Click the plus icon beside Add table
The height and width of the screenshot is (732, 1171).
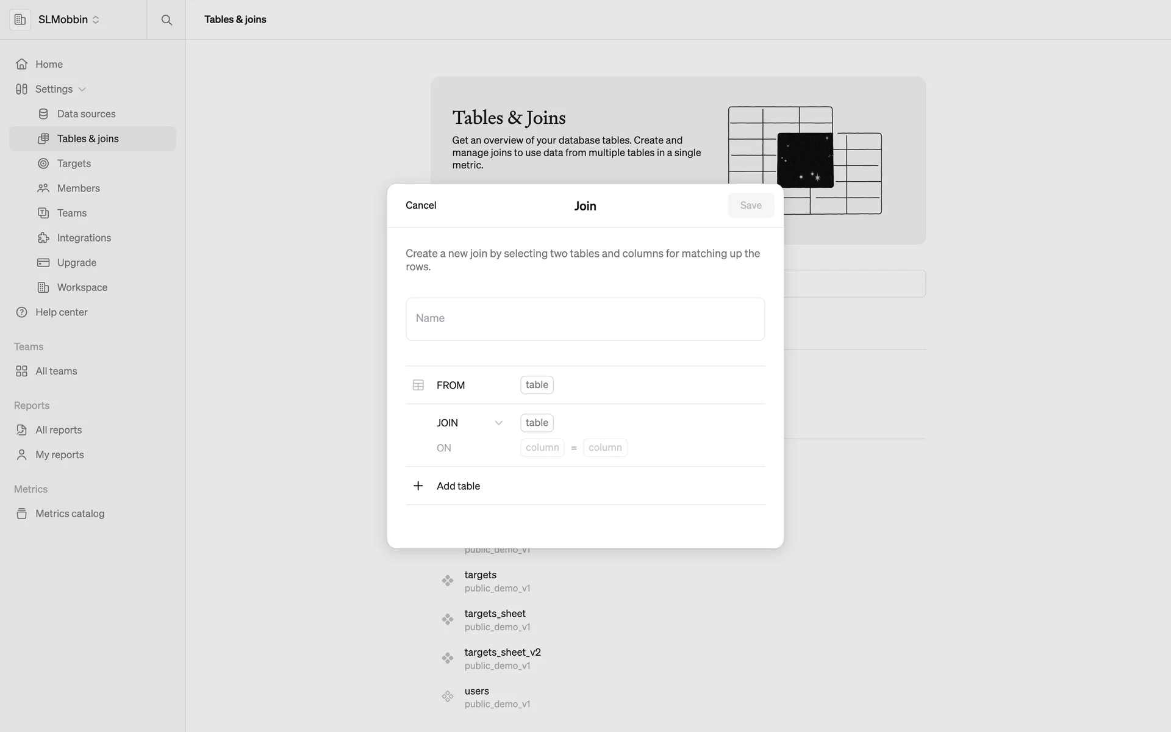pos(418,486)
